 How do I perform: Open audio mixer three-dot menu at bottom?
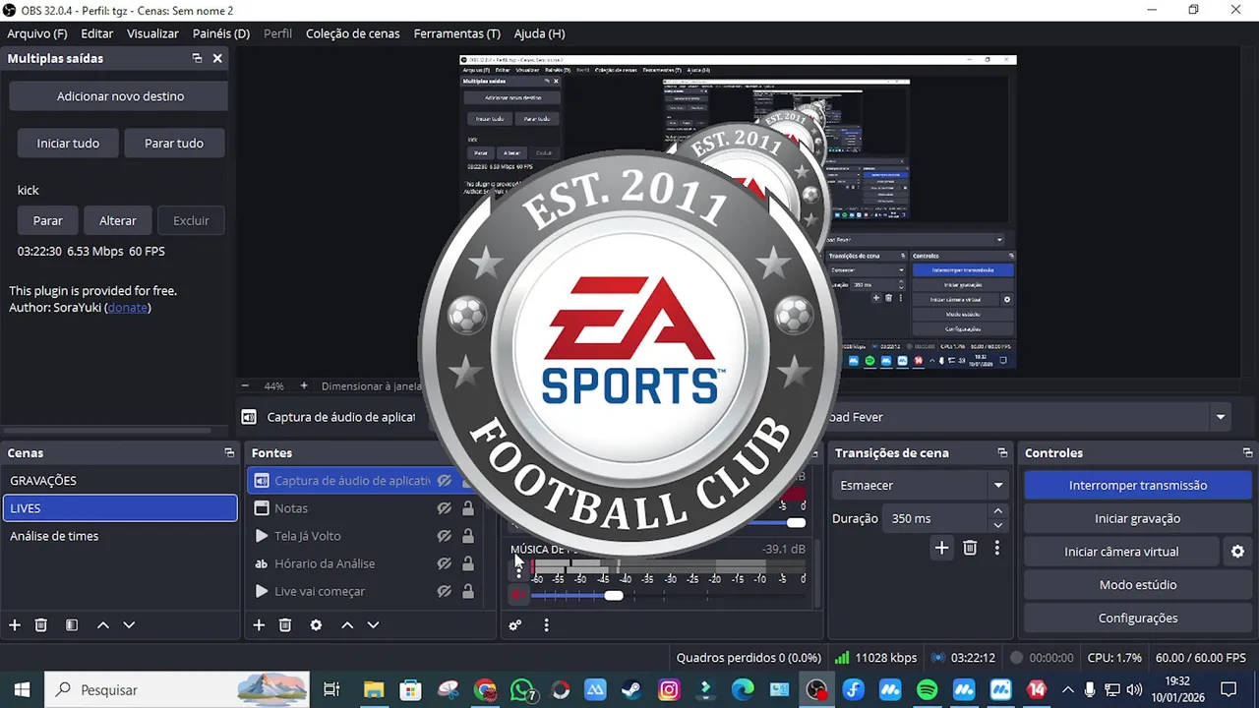(546, 625)
